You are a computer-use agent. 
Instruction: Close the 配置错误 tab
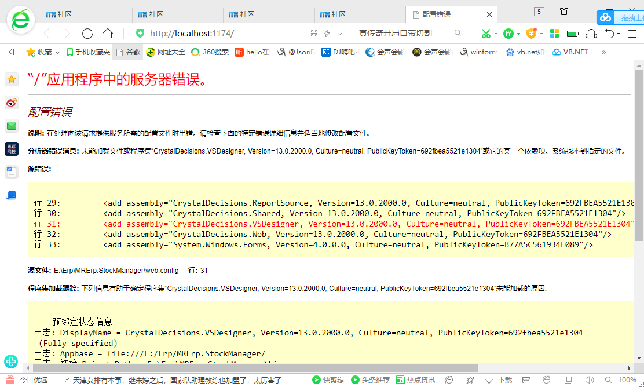[489, 14]
